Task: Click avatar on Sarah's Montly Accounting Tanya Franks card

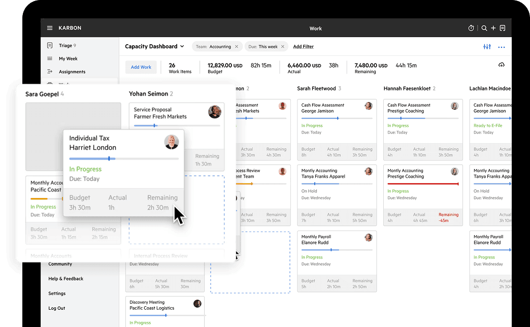Action: click(x=369, y=172)
